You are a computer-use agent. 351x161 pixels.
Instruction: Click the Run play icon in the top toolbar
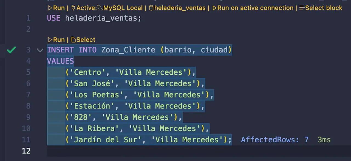(50, 8)
